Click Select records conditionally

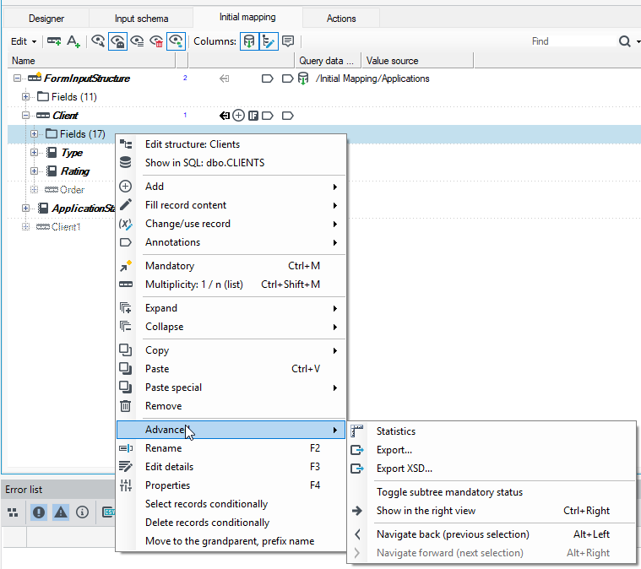click(231, 504)
